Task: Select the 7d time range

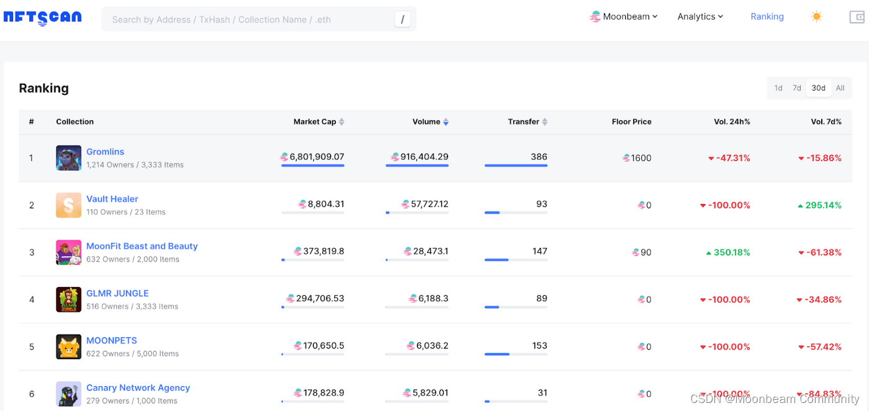Action: click(796, 88)
